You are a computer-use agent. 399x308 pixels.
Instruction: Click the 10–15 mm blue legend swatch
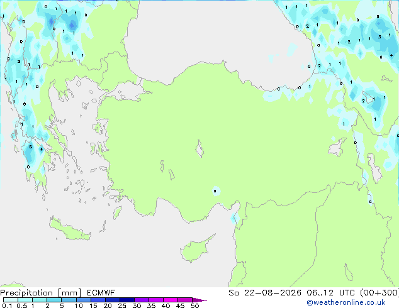pos(84,300)
